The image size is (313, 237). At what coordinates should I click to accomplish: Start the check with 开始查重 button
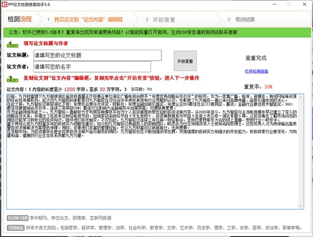coord(185,61)
